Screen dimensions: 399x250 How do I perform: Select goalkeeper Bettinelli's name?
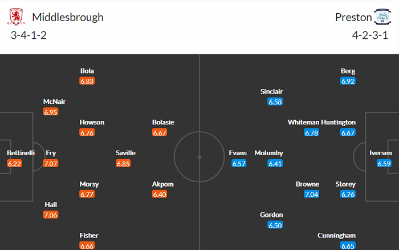21,153
